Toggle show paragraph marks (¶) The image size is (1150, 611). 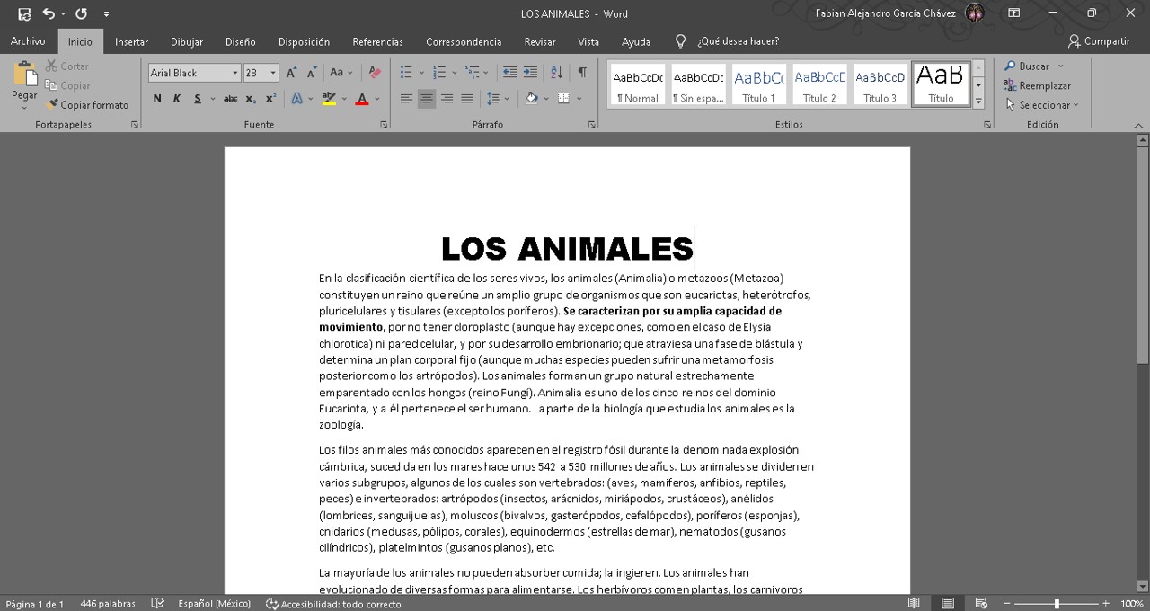pos(582,73)
